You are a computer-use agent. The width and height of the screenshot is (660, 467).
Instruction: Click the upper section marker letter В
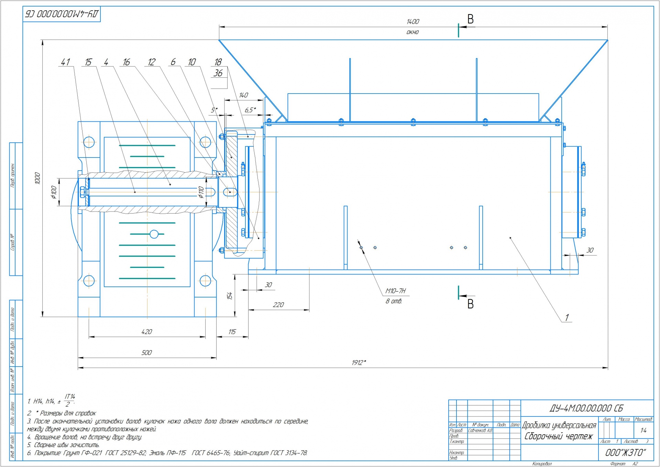coord(471,19)
